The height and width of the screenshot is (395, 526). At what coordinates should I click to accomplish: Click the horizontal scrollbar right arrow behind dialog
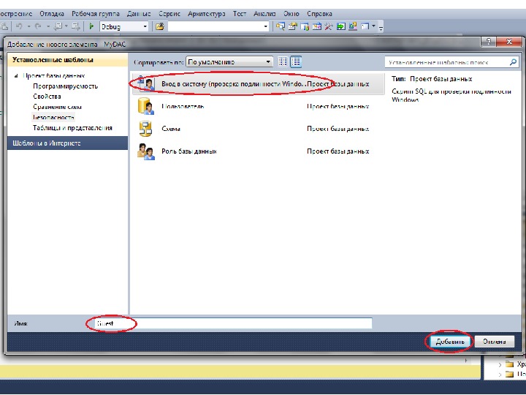(466, 361)
